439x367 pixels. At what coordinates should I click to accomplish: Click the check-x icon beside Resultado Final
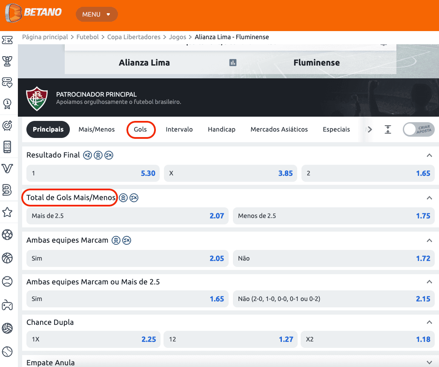coord(109,155)
